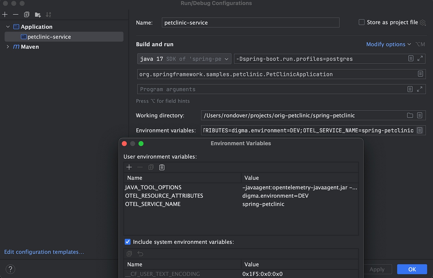This screenshot has height=278, width=433.
Task: Uncheck Include system environment variables
Action: (128, 242)
